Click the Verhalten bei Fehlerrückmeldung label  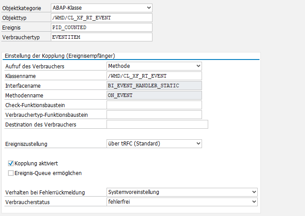(x=45, y=192)
